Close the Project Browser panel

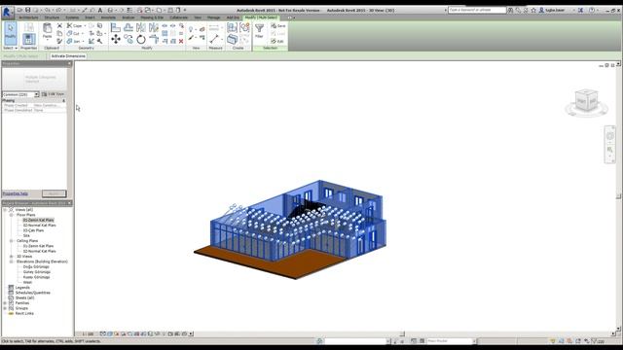[69, 203]
